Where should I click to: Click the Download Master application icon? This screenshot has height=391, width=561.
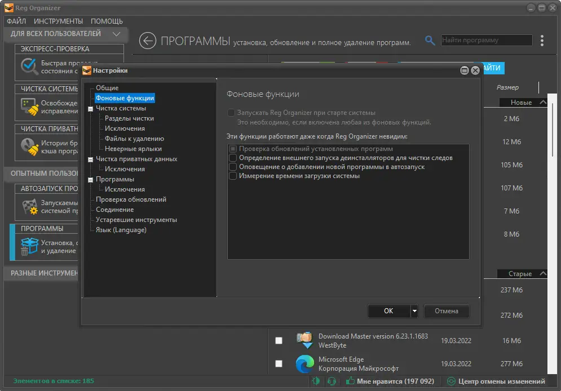click(304, 340)
